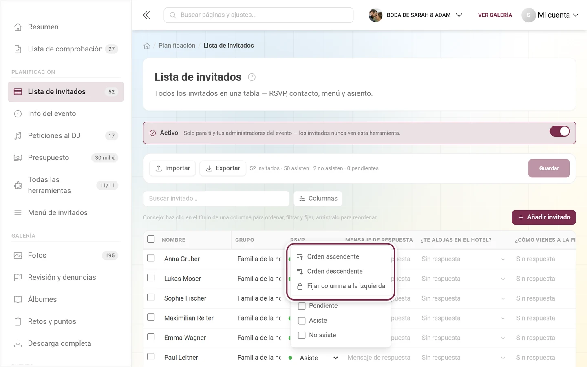Open Paul Leitner's RSVP Asiste dropdown

(x=319, y=358)
